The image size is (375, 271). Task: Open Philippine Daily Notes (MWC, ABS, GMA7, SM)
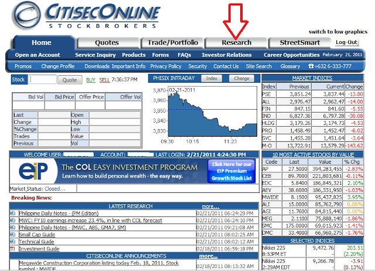[73, 228]
